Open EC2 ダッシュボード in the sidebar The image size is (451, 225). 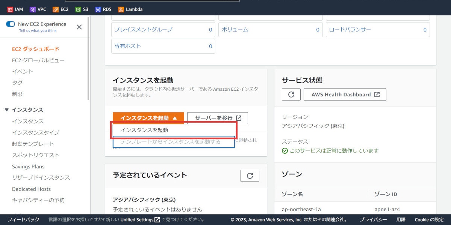point(36,49)
